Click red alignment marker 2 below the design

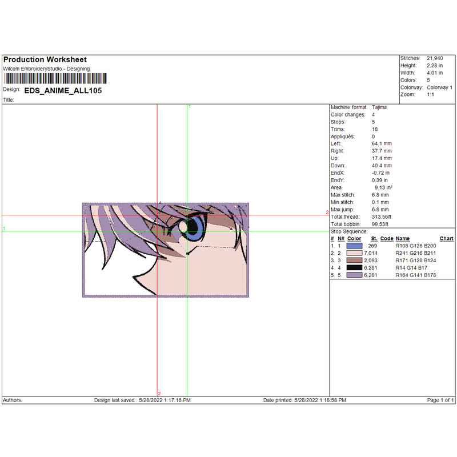pos(160,394)
